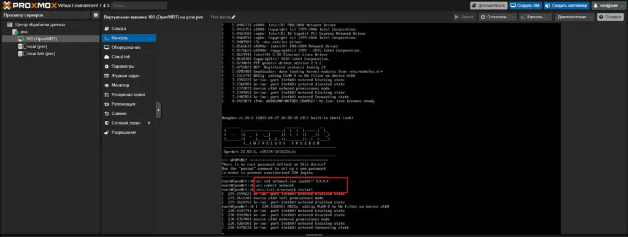Click the Справка help button

coord(610,16)
